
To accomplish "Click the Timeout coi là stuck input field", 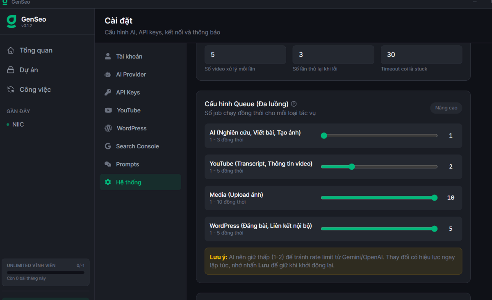I will pos(421,55).
